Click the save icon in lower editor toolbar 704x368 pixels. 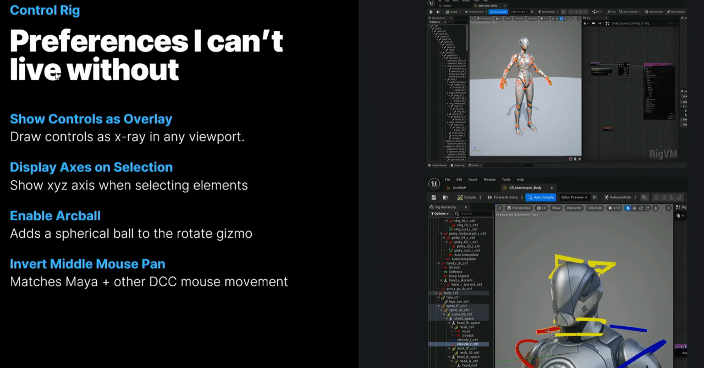tap(434, 197)
